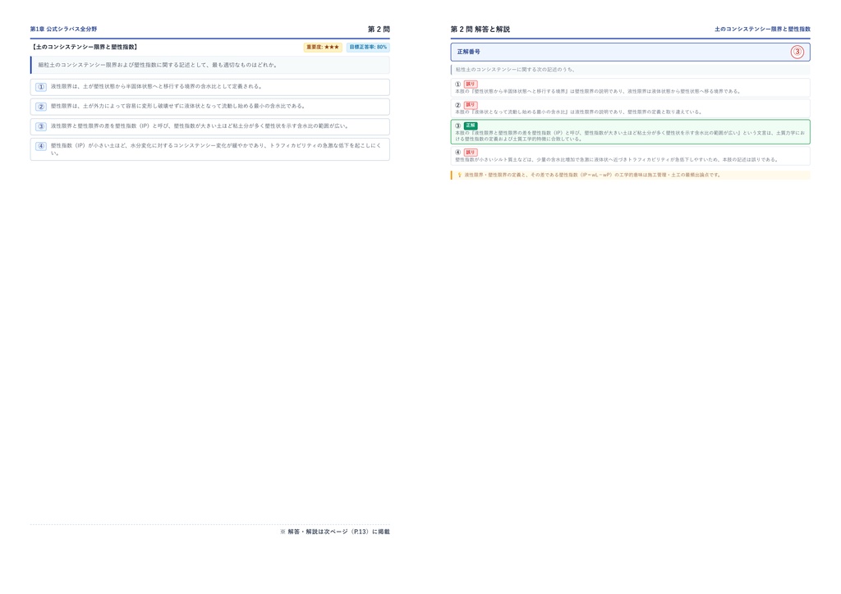Click the 誤り badge beside explanation ④
This screenshot has width=841, height=594.
tap(471, 152)
